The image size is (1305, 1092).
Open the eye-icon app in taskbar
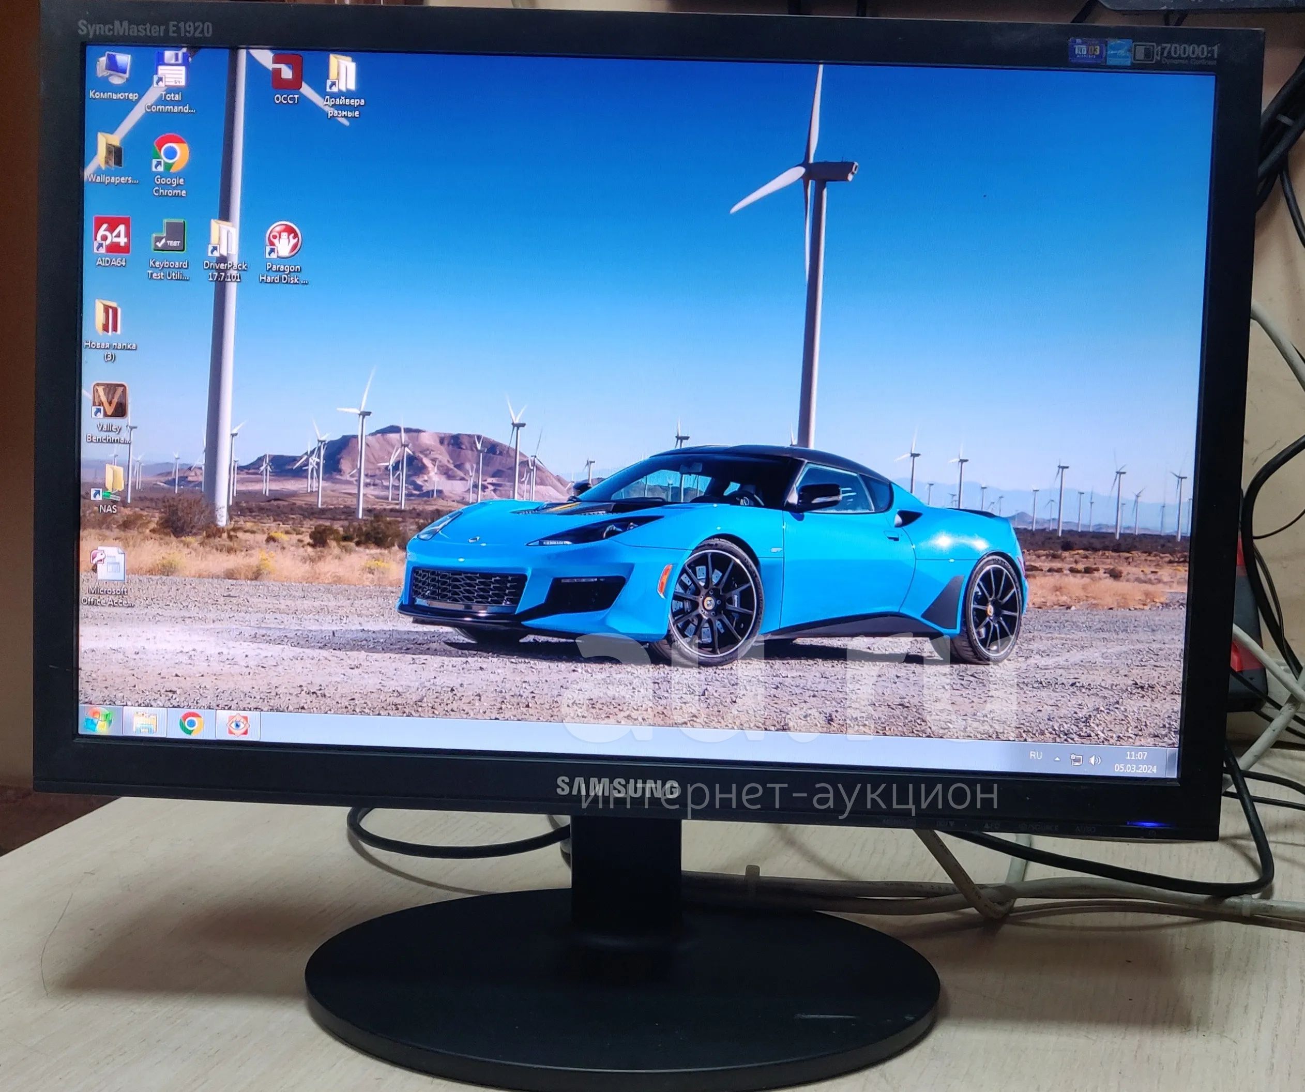pos(238,725)
